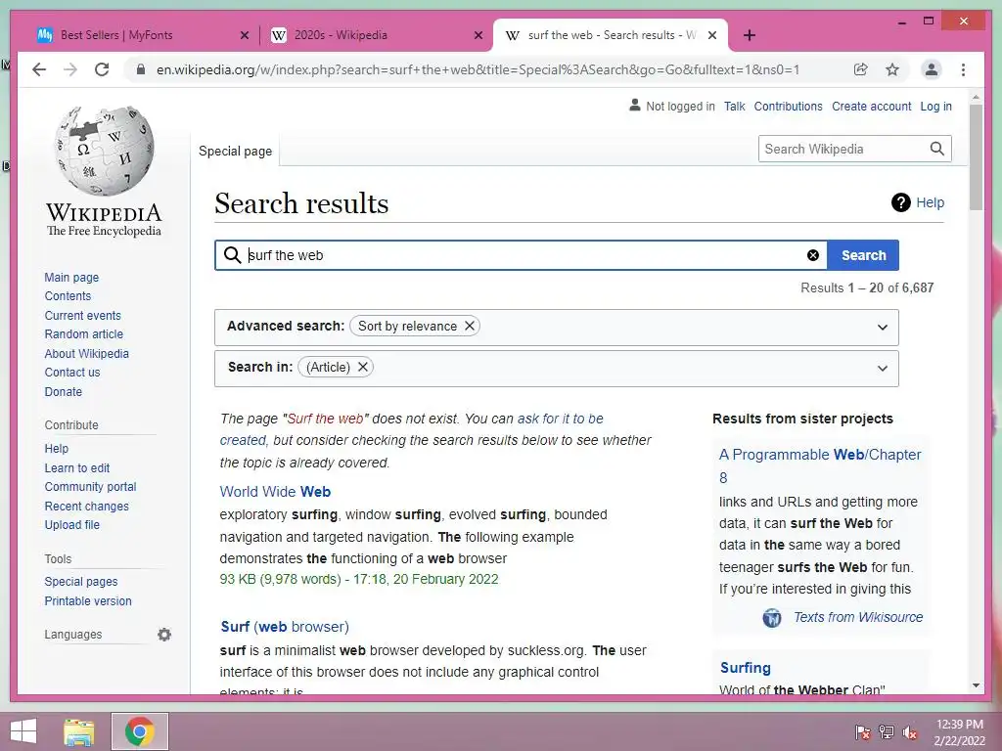Click magnifier in Search Wikipedia box
This screenshot has height=751, width=1002.
[x=936, y=149]
